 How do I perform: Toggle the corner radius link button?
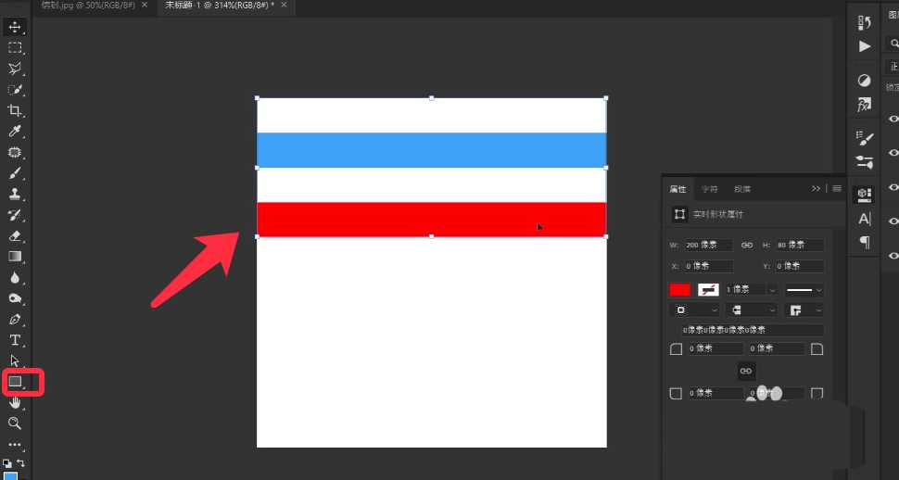click(746, 371)
